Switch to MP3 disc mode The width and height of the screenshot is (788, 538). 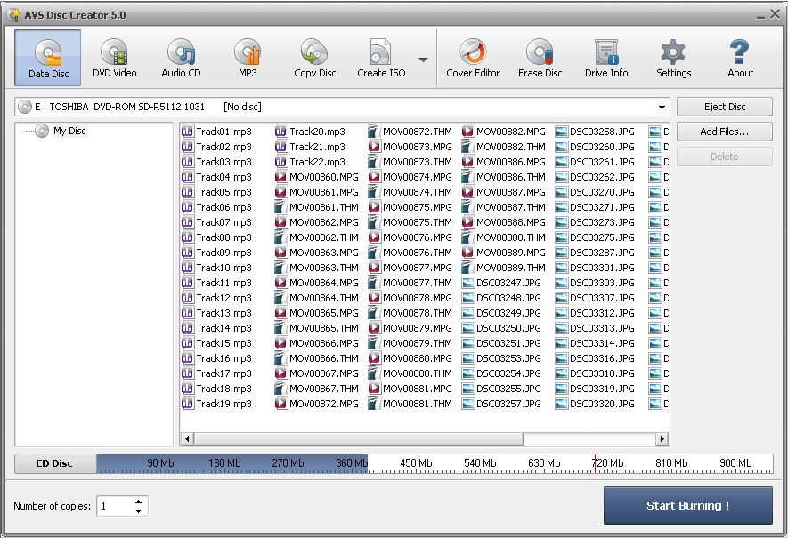[247, 56]
